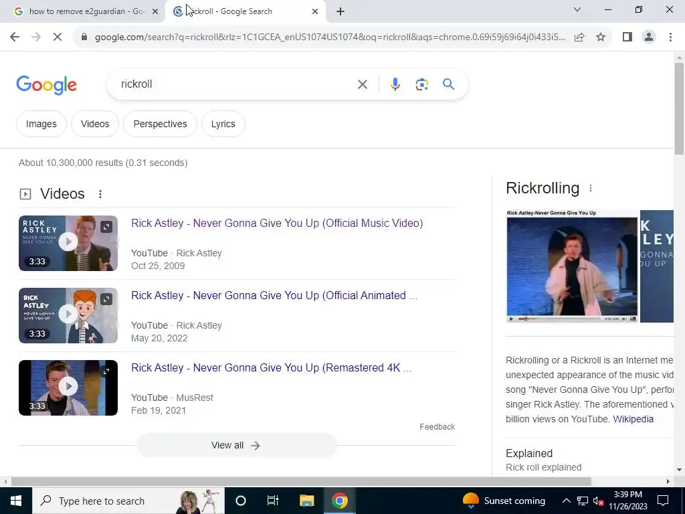685x514 pixels.
Task: Open the Official Music Video link
Action: click(277, 224)
